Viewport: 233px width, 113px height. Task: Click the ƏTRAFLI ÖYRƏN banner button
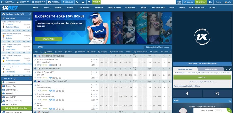click(49, 39)
